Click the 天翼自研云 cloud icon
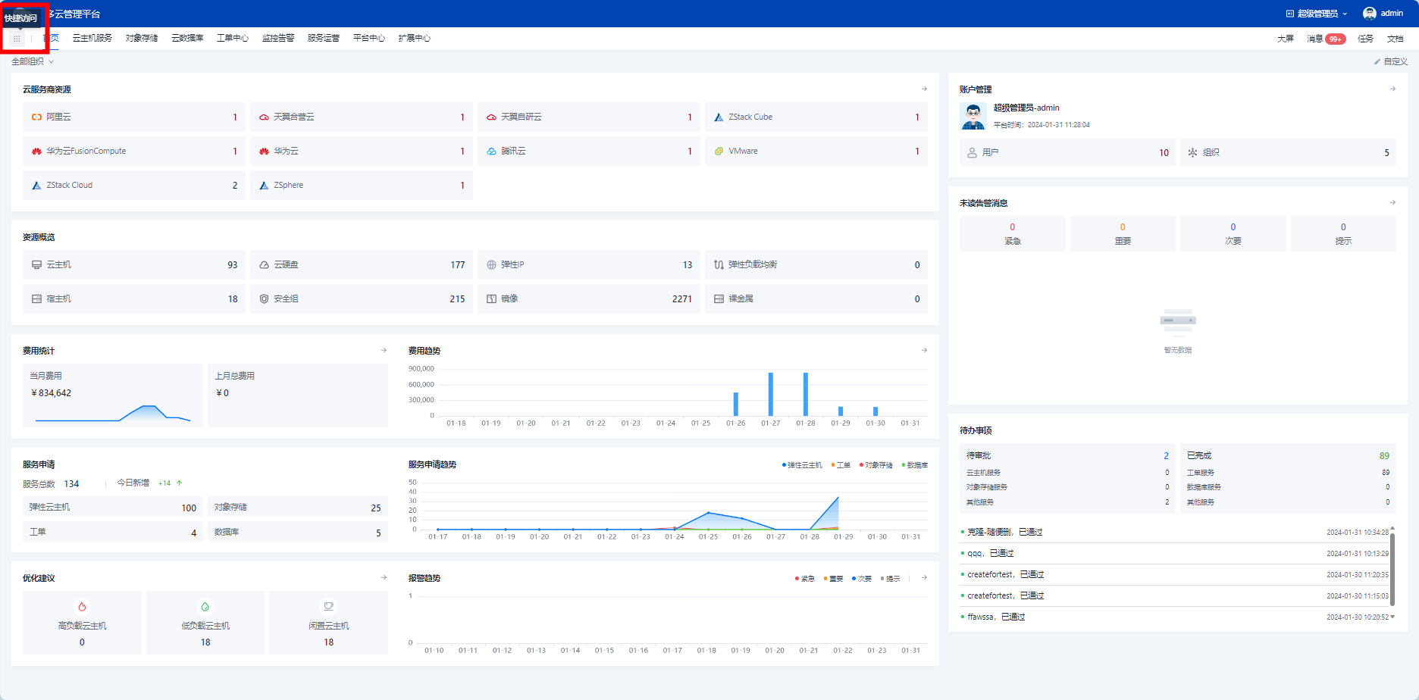This screenshot has height=700, width=1419. coord(491,117)
